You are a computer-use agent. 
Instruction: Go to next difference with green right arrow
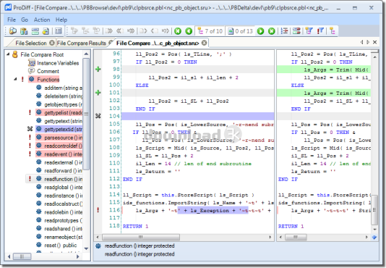(260, 31)
